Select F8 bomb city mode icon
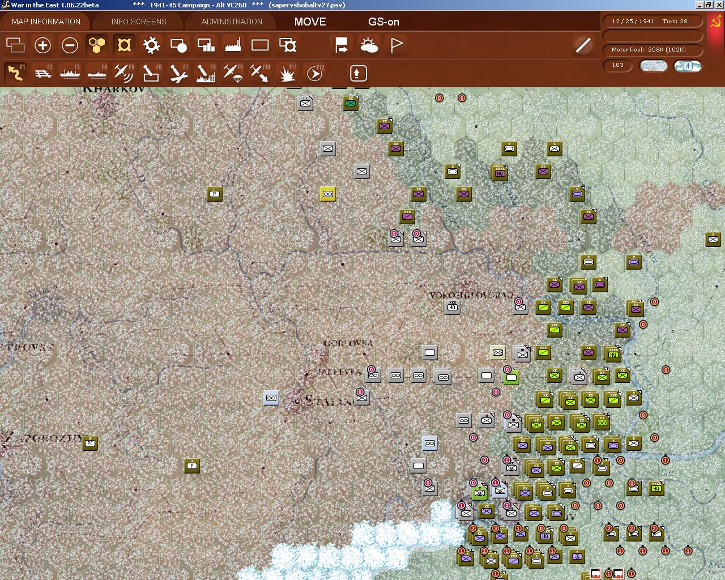Viewport: 725px width, 580px height. pyautogui.click(x=206, y=73)
